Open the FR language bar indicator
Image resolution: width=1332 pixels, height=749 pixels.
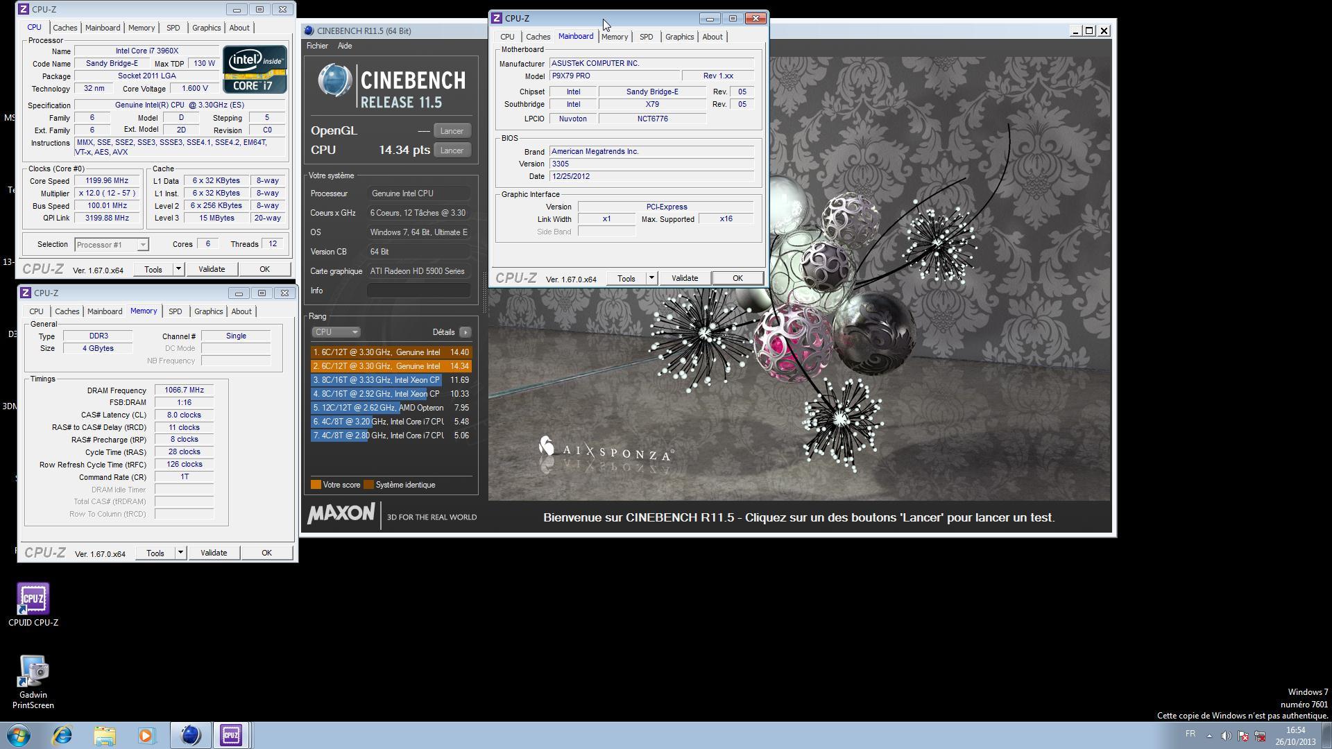coord(1190,734)
